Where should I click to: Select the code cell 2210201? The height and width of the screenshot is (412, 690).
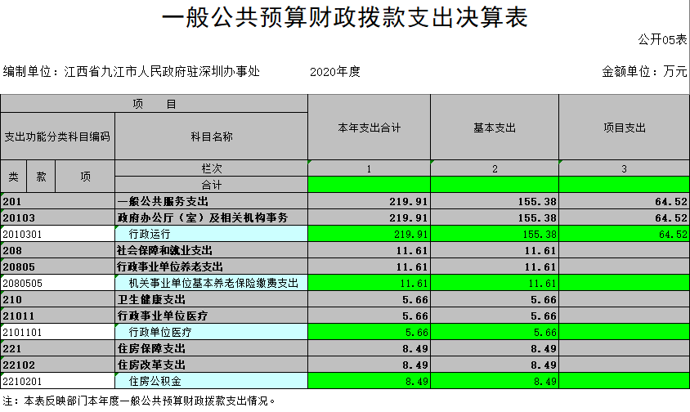tap(57, 381)
